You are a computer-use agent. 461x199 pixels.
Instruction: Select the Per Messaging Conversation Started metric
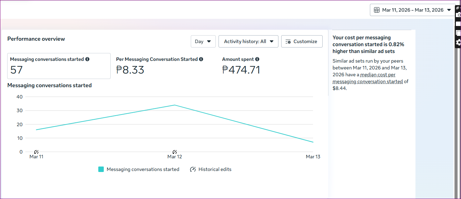[x=159, y=66]
